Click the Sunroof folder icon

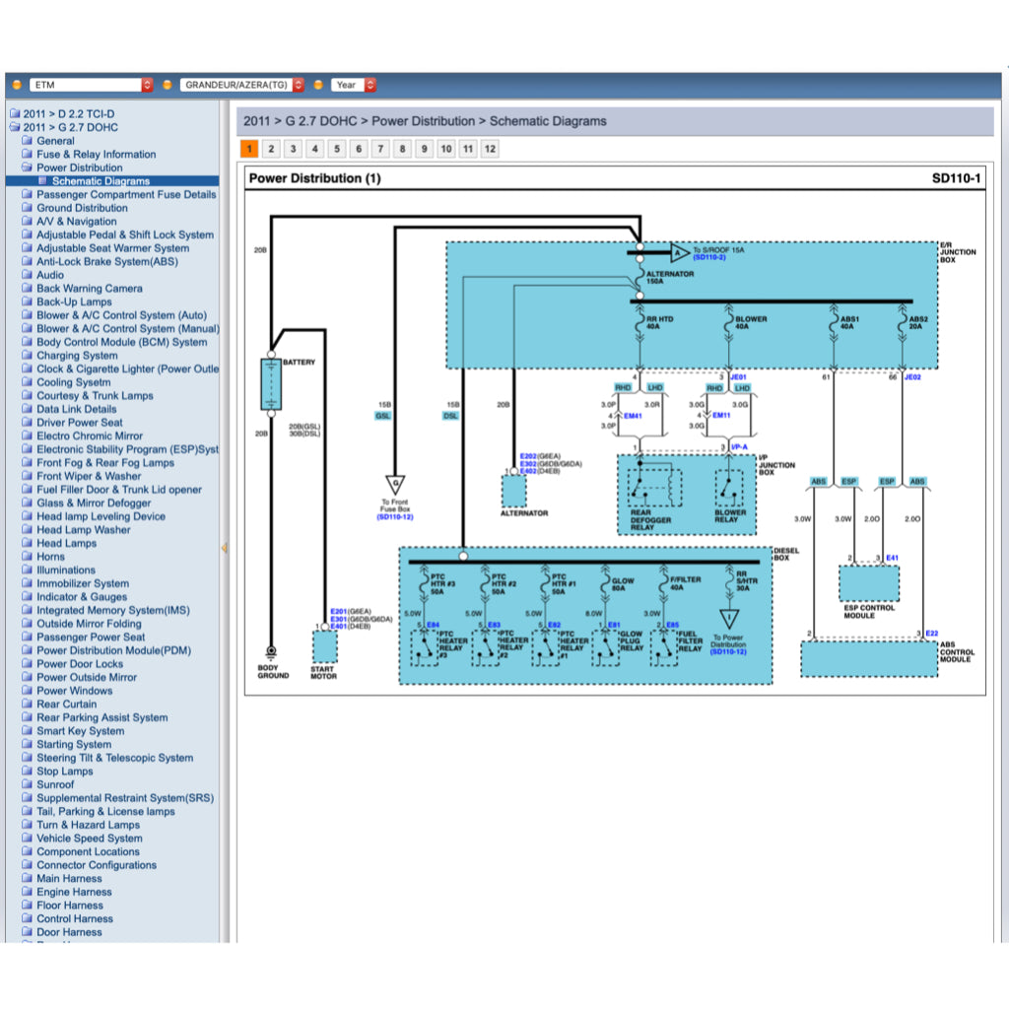pos(27,784)
